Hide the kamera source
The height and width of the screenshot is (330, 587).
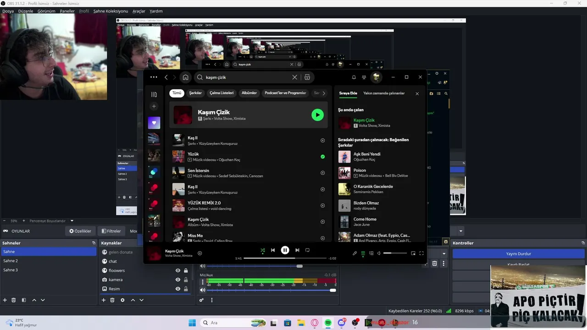point(178,280)
